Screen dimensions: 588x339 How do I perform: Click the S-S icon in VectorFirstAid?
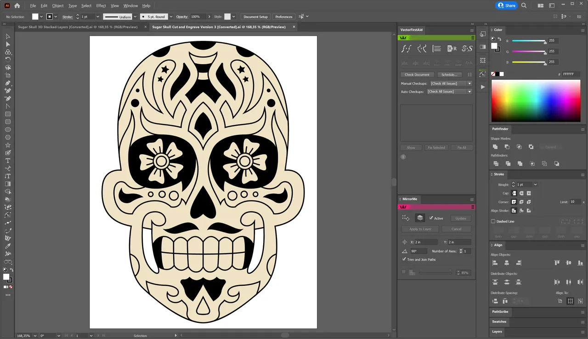point(467,49)
